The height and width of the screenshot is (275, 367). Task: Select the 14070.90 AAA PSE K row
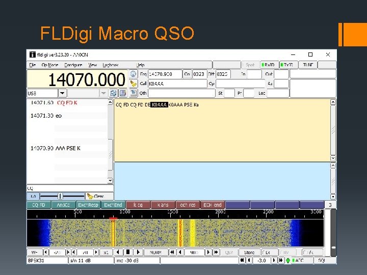pos(67,148)
